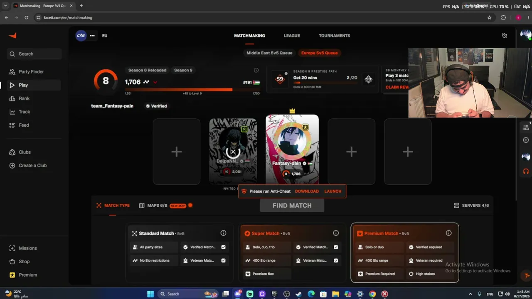Show info for Standard Match
Viewport: 532px width, 299px height.
(223, 233)
